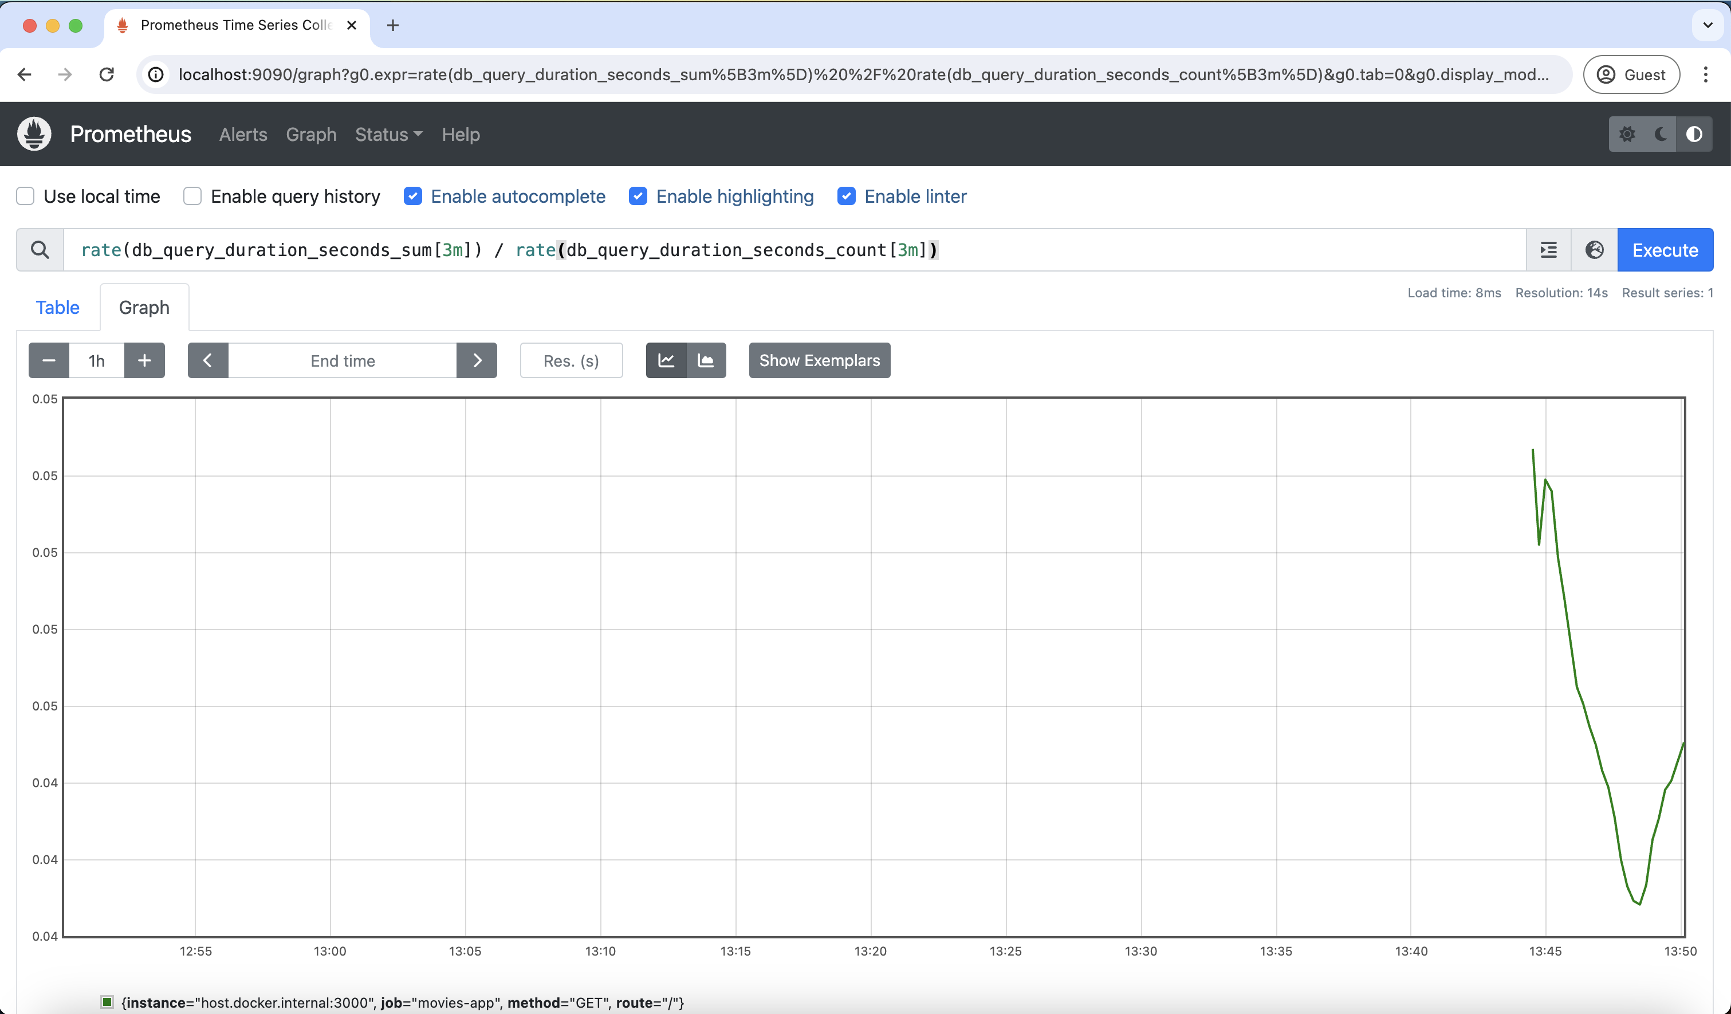This screenshot has width=1731, height=1014.
Task: Increase the time range with plus
Action: click(x=144, y=361)
